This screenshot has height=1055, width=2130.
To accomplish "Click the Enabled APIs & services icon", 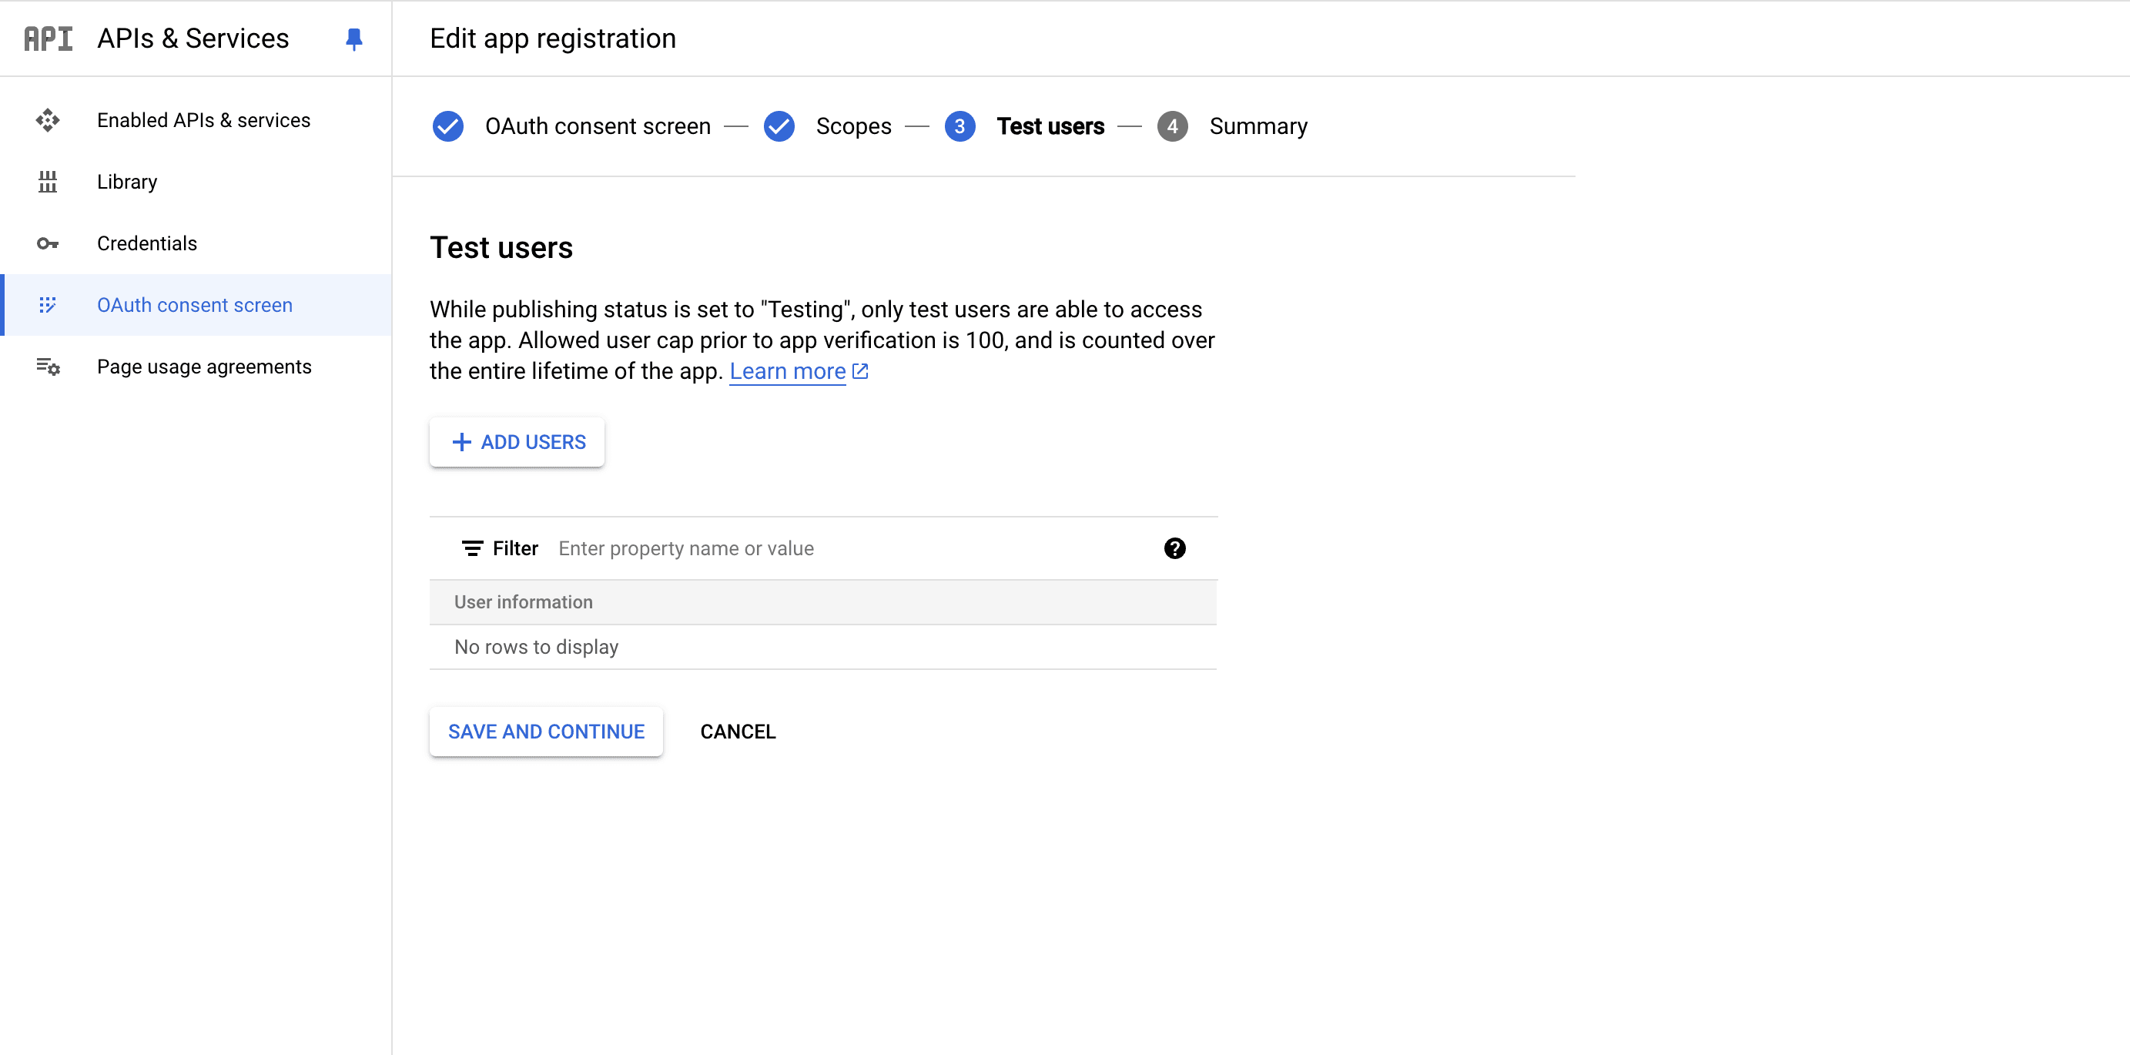I will [x=48, y=120].
